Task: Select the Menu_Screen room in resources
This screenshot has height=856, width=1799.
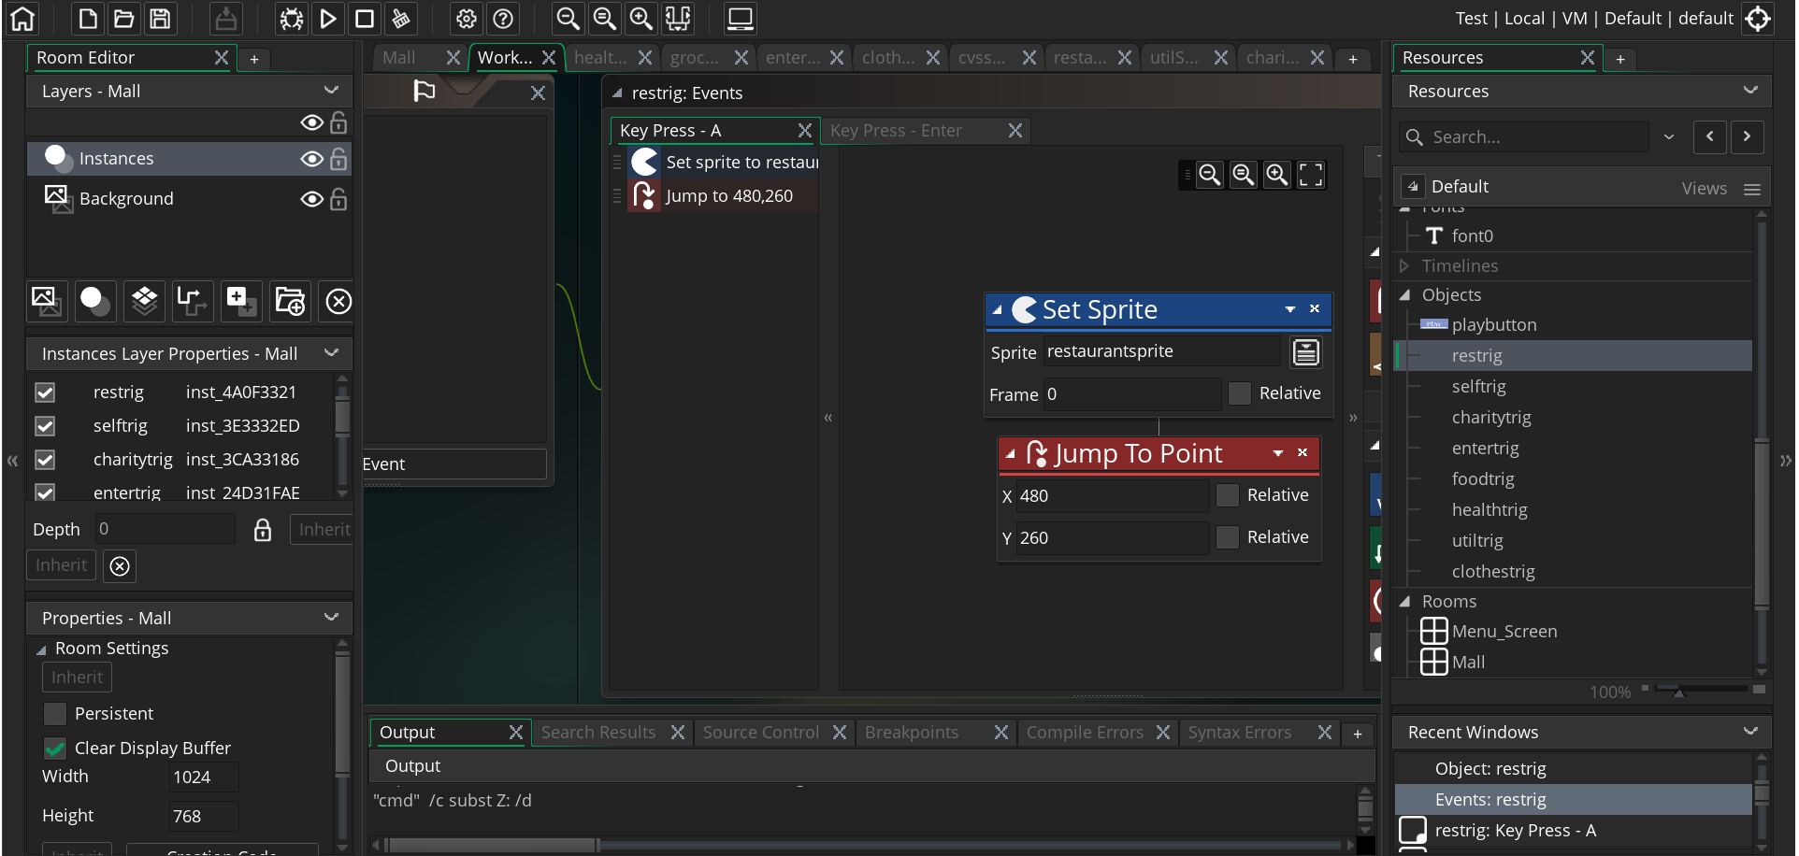Action: click(1504, 632)
